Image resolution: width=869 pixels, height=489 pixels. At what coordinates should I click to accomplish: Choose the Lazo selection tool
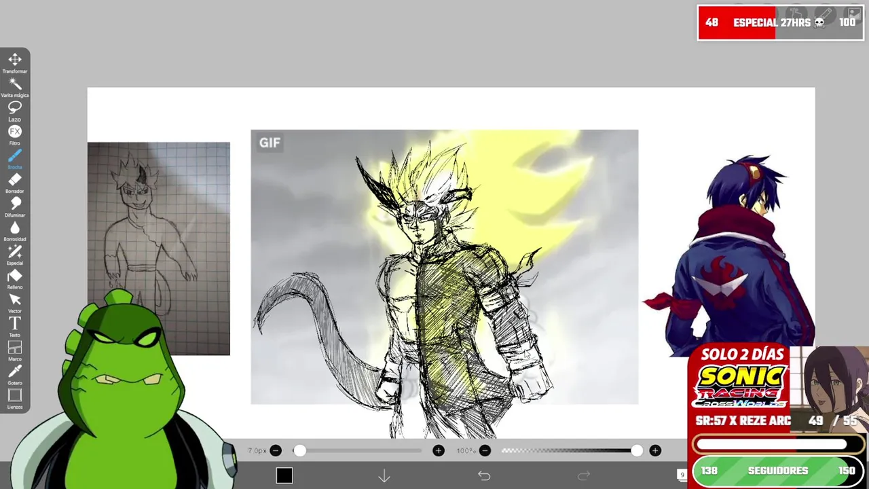click(x=15, y=110)
